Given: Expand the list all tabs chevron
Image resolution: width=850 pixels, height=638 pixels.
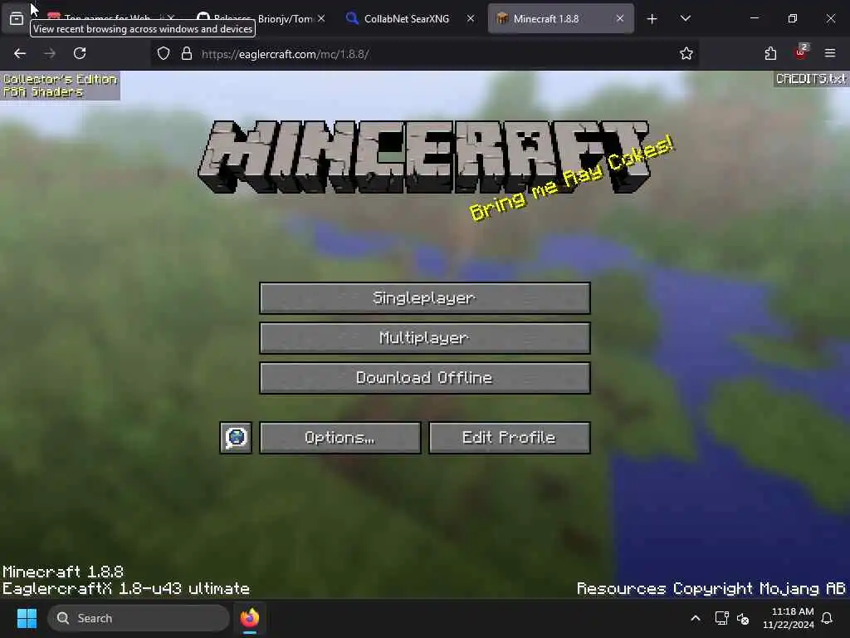Looking at the screenshot, I should 685,18.
